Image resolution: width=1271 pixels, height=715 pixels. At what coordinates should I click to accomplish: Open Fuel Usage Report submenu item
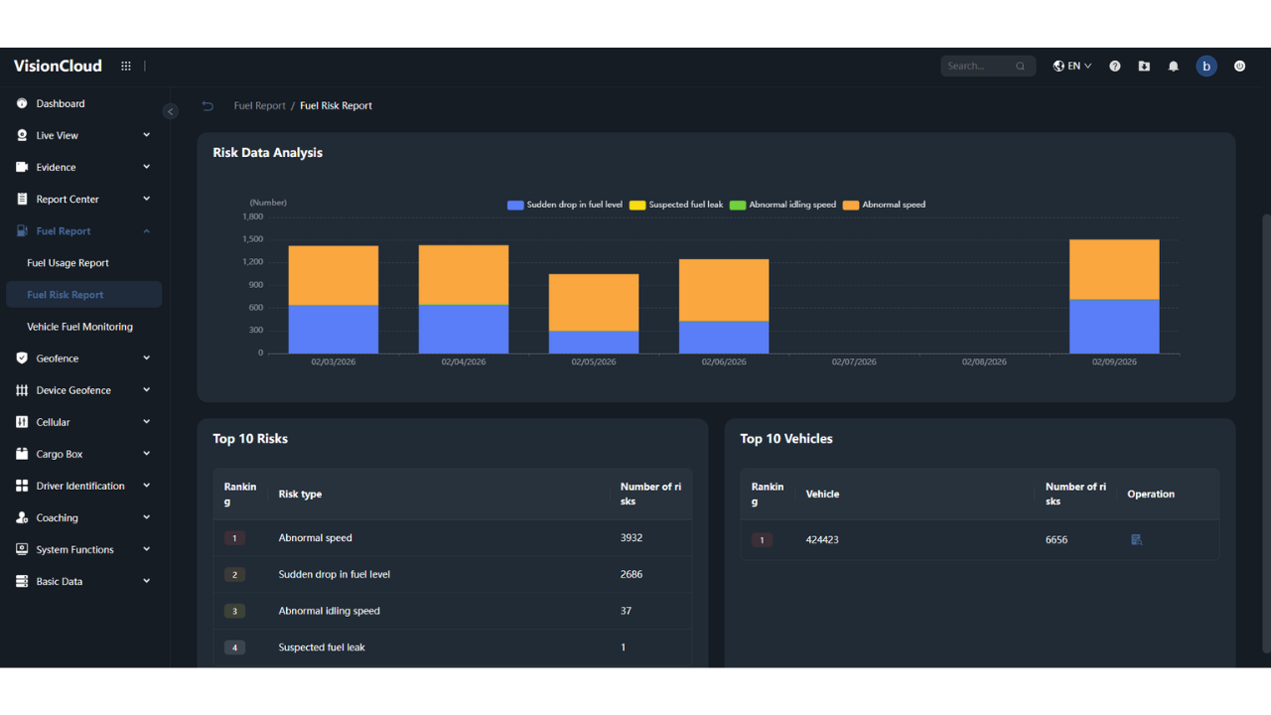(68, 263)
